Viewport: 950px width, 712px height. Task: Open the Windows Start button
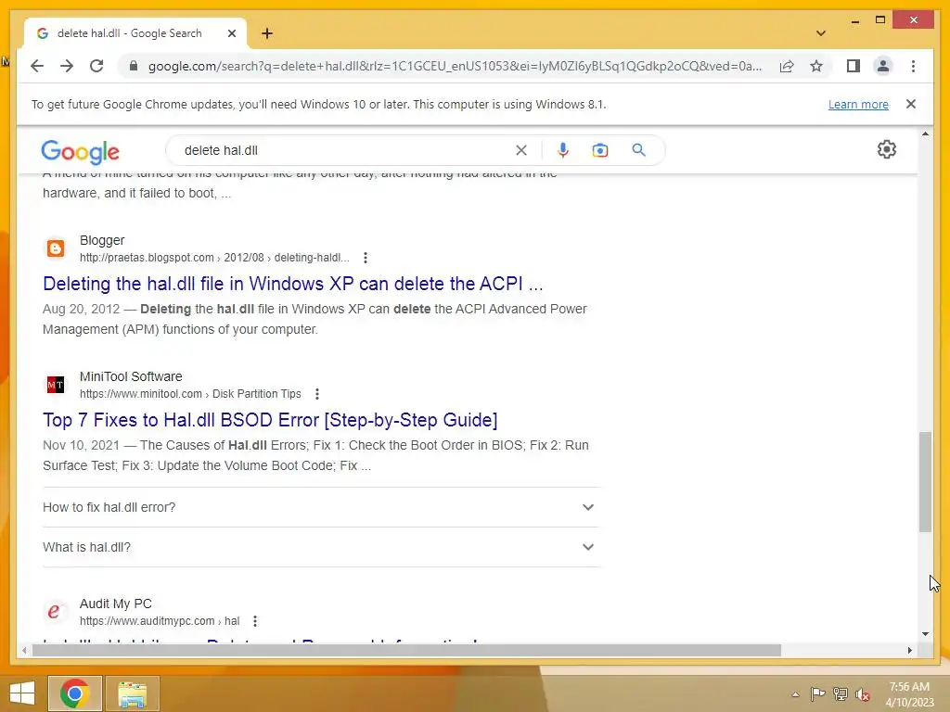[22, 693]
